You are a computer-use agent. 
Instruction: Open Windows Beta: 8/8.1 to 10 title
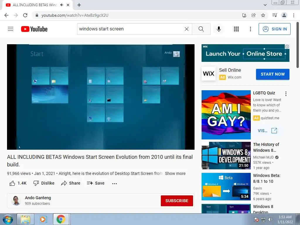coord(267,178)
